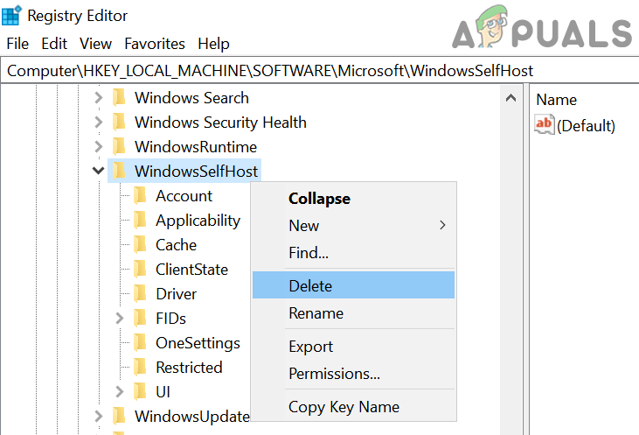Select the WindowsRuntime key label
The image size is (639, 435).
[196, 147]
